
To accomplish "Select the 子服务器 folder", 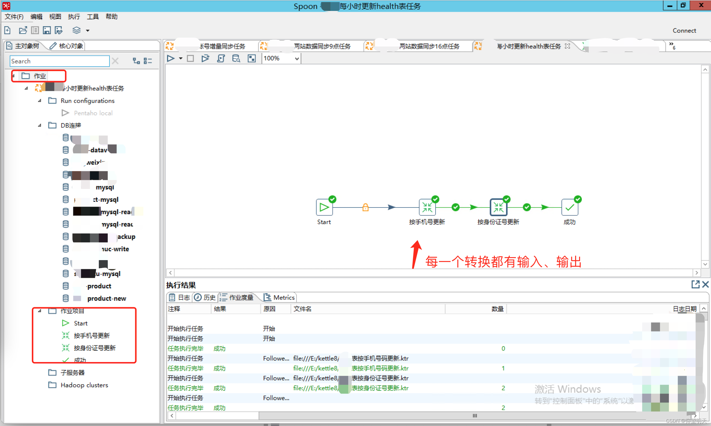I will click(x=72, y=372).
